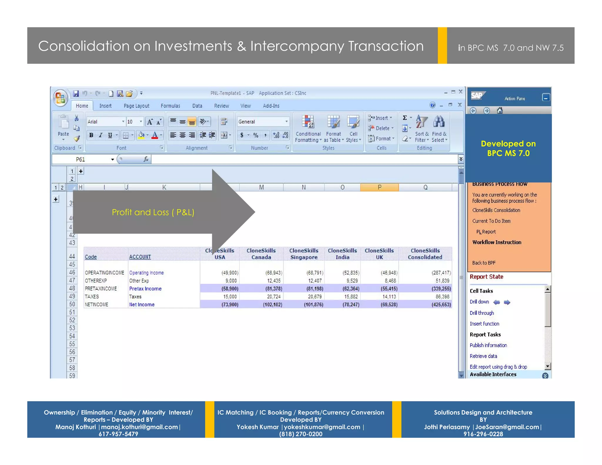Apply Accounting dollar number format
The width and height of the screenshot is (602, 465).
point(242,135)
